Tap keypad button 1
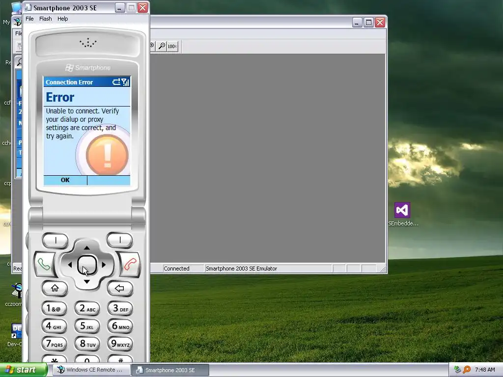This screenshot has height=377, width=503. [x=54, y=308]
